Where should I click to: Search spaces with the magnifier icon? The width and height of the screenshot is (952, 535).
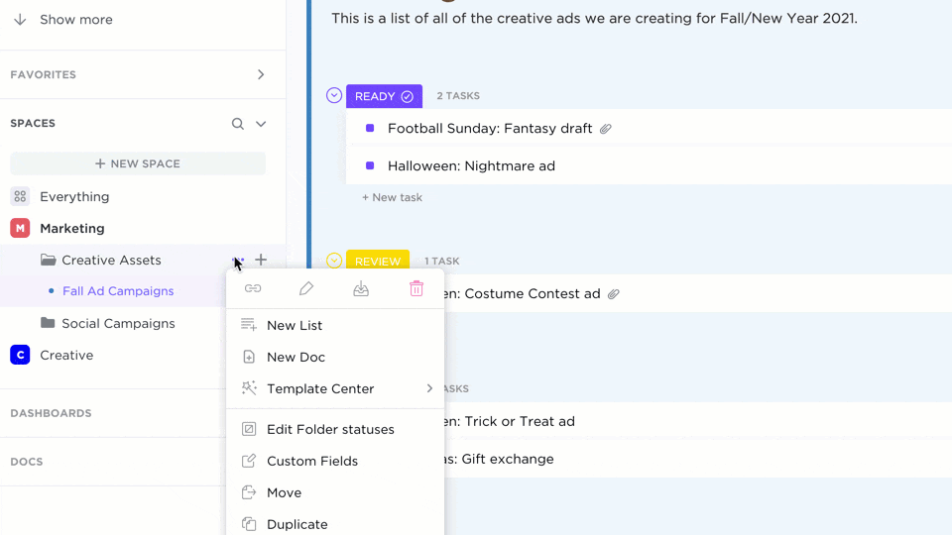coord(238,124)
